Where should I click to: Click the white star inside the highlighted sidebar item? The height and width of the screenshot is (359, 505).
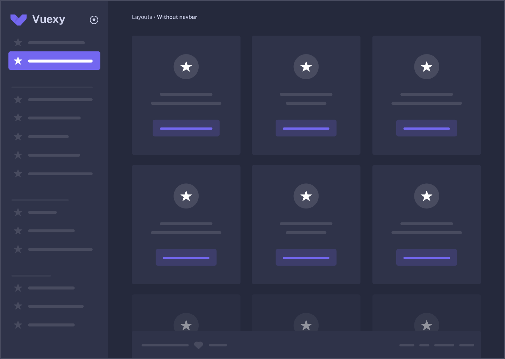[x=18, y=61]
